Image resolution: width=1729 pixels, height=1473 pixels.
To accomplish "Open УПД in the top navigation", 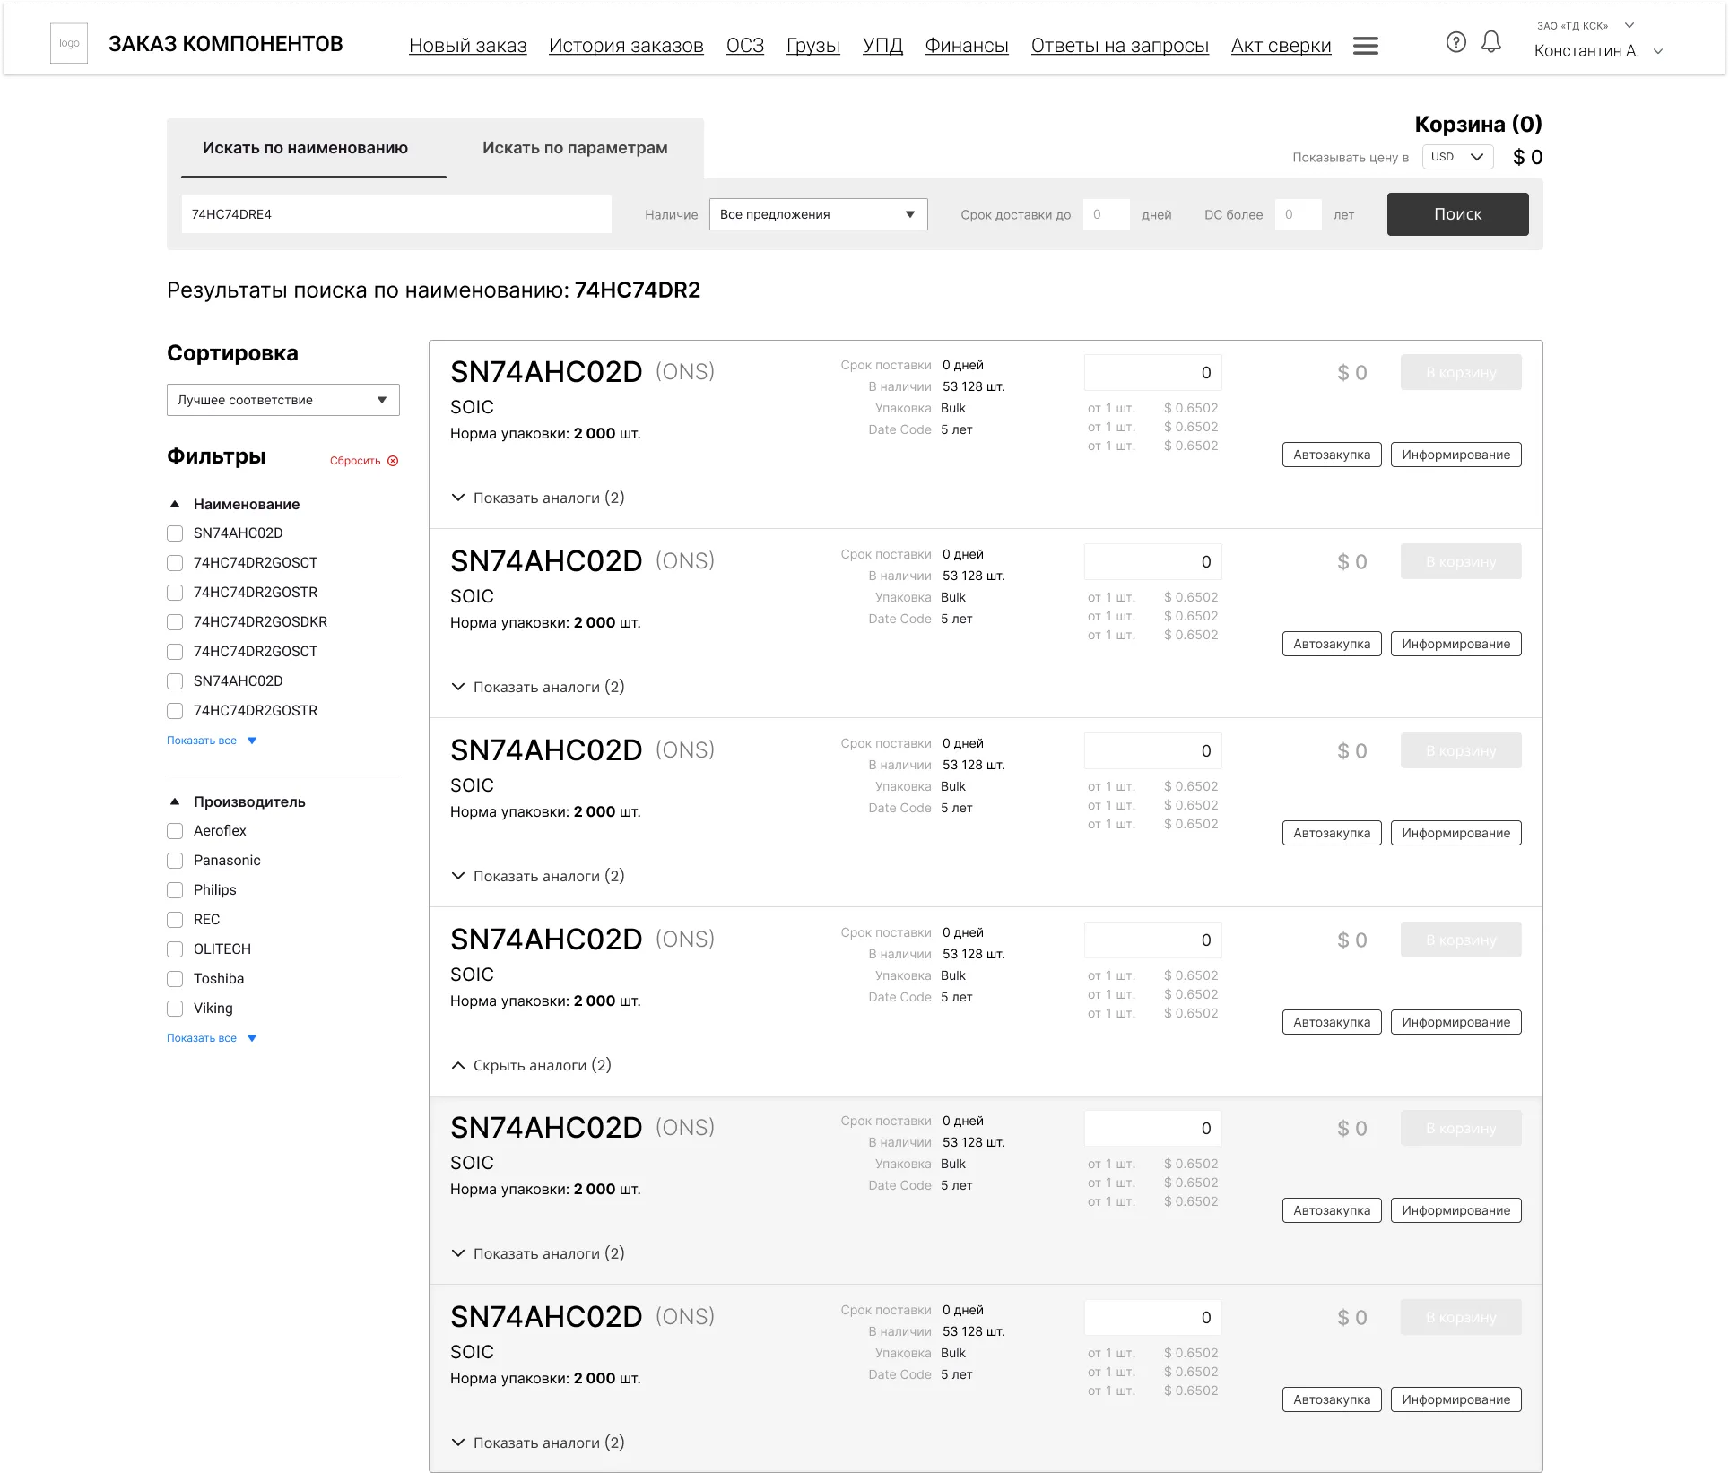I will pos(882,46).
